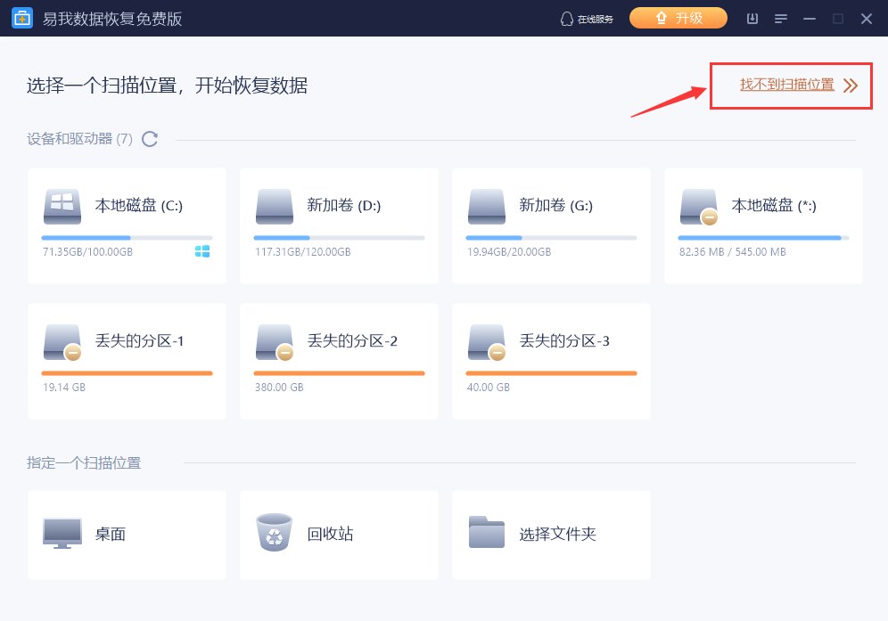Image resolution: width=888 pixels, height=621 pixels.
Task: Select the 本地磁盘 (C:) drive icon
Action: [62, 208]
